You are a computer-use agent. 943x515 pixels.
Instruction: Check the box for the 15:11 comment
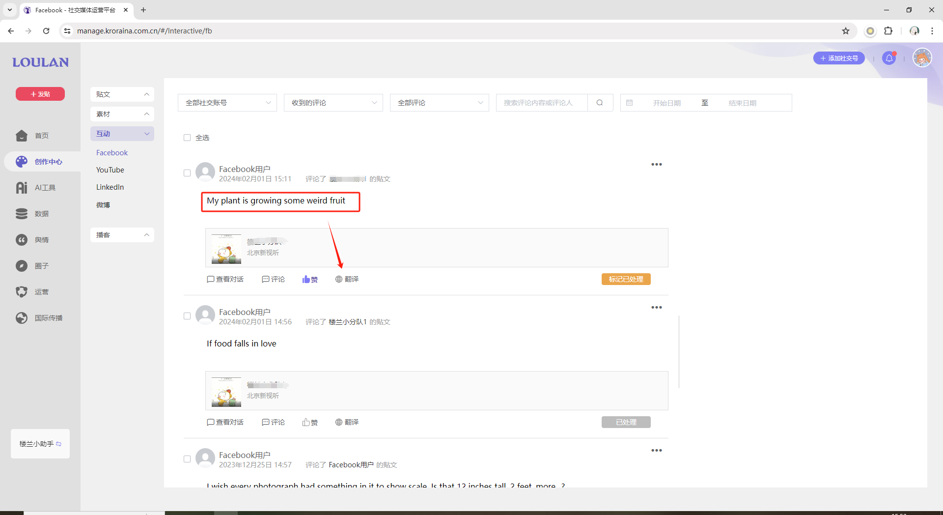[187, 173]
